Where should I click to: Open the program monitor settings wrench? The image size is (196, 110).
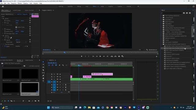coord(147,50)
